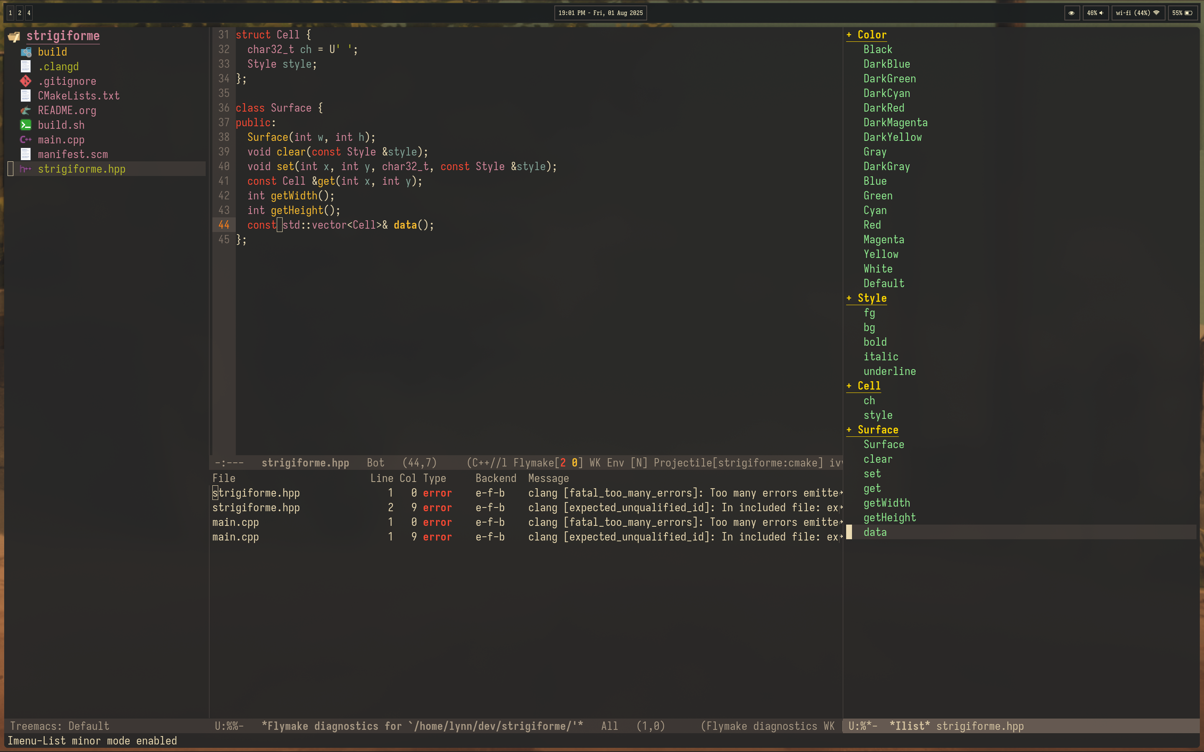Image resolution: width=1204 pixels, height=752 pixels.
Task: Jump to ch under Cell in Ilist
Action: coord(869,400)
